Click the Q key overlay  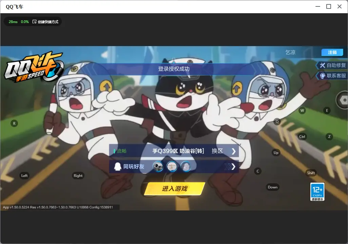pos(277,122)
